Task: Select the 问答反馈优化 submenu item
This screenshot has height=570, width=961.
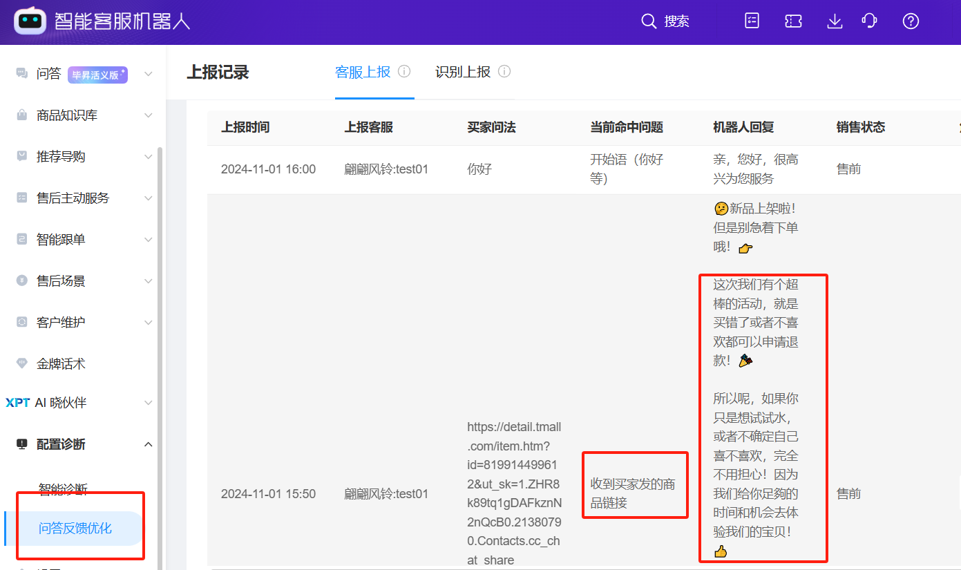Action: (75, 529)
